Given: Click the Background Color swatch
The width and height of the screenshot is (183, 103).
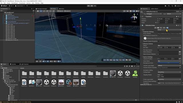Looking at the screenshot, I should pyautogui.click(x=168, y=63).
